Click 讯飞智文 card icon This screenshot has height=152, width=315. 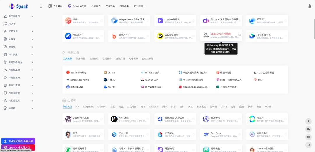click(x=252, y=21)
